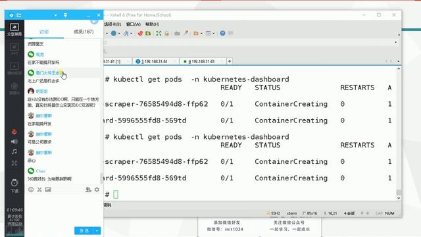421x237 pixels.
Task: Open the tab list dropdown arrow beside the tab arrows
Action: click(x=398, y=61)
